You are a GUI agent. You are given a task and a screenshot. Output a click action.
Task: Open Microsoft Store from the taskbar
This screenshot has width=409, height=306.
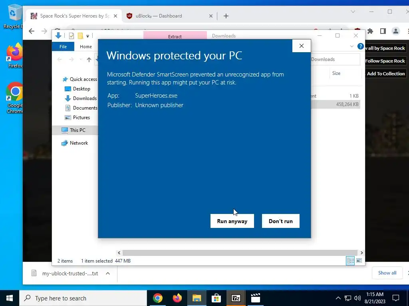coord(216,298)
